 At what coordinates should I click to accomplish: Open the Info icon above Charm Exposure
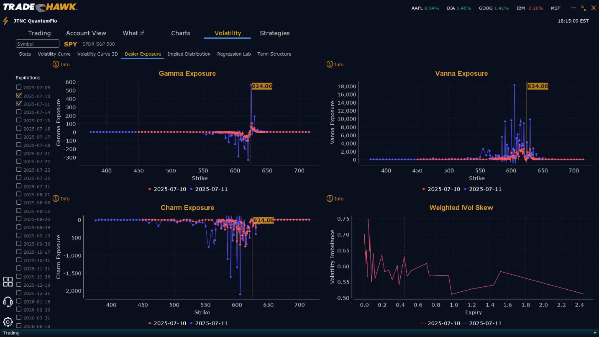(56, 198)
